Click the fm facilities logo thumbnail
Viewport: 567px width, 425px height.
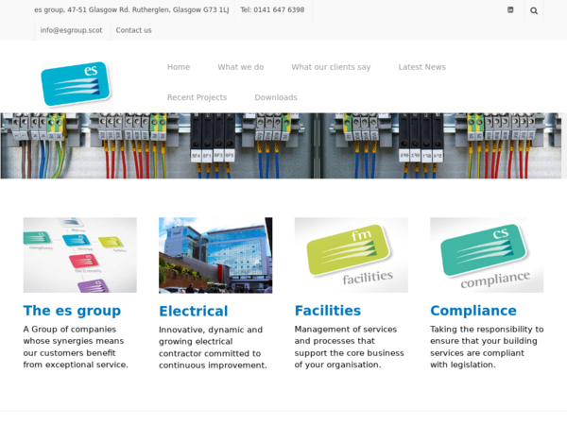coord(352,255)
